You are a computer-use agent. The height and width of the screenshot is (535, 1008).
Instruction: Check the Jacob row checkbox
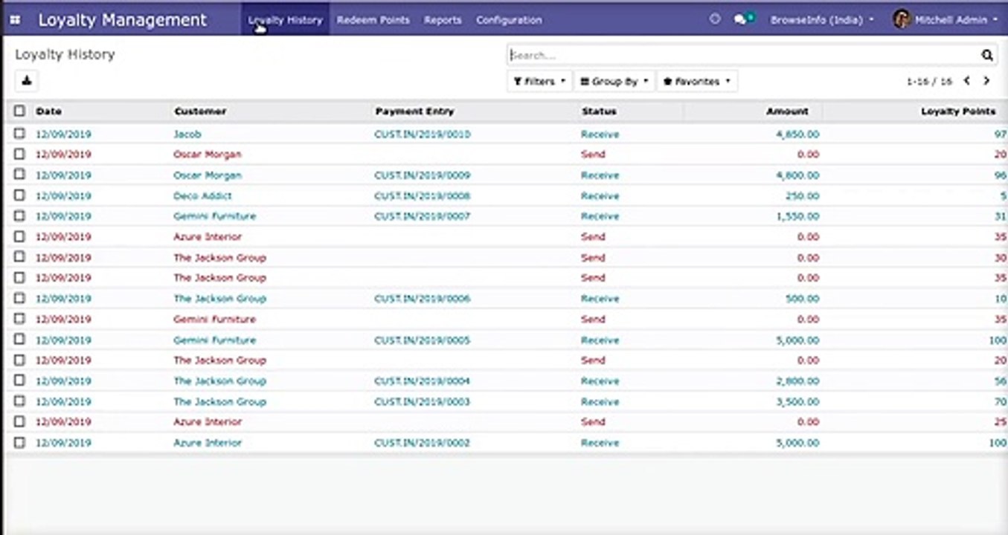19,134
